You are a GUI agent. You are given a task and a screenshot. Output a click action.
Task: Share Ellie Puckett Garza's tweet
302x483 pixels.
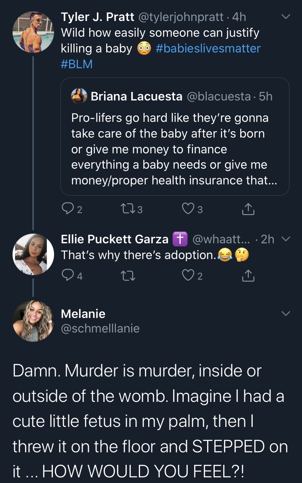pos(248,275)
